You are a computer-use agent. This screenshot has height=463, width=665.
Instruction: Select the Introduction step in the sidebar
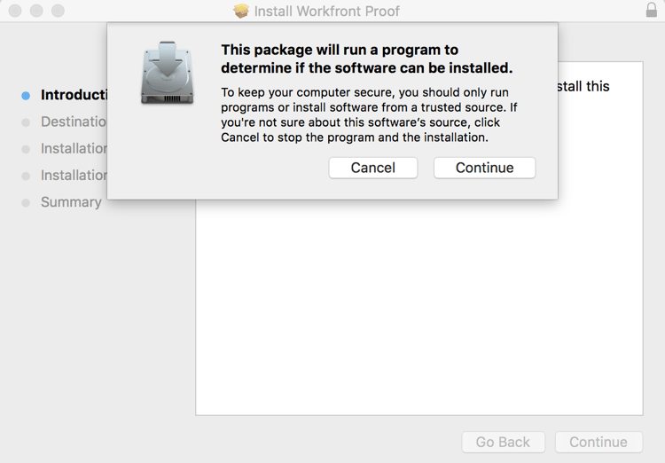[74, 95]
